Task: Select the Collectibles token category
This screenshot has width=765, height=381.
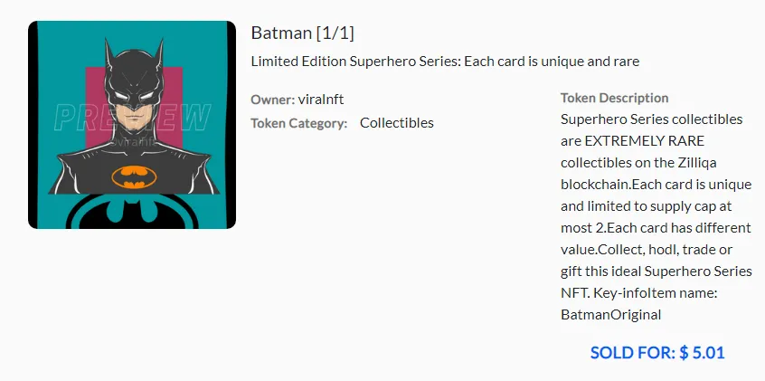Action: coord(397,122)
